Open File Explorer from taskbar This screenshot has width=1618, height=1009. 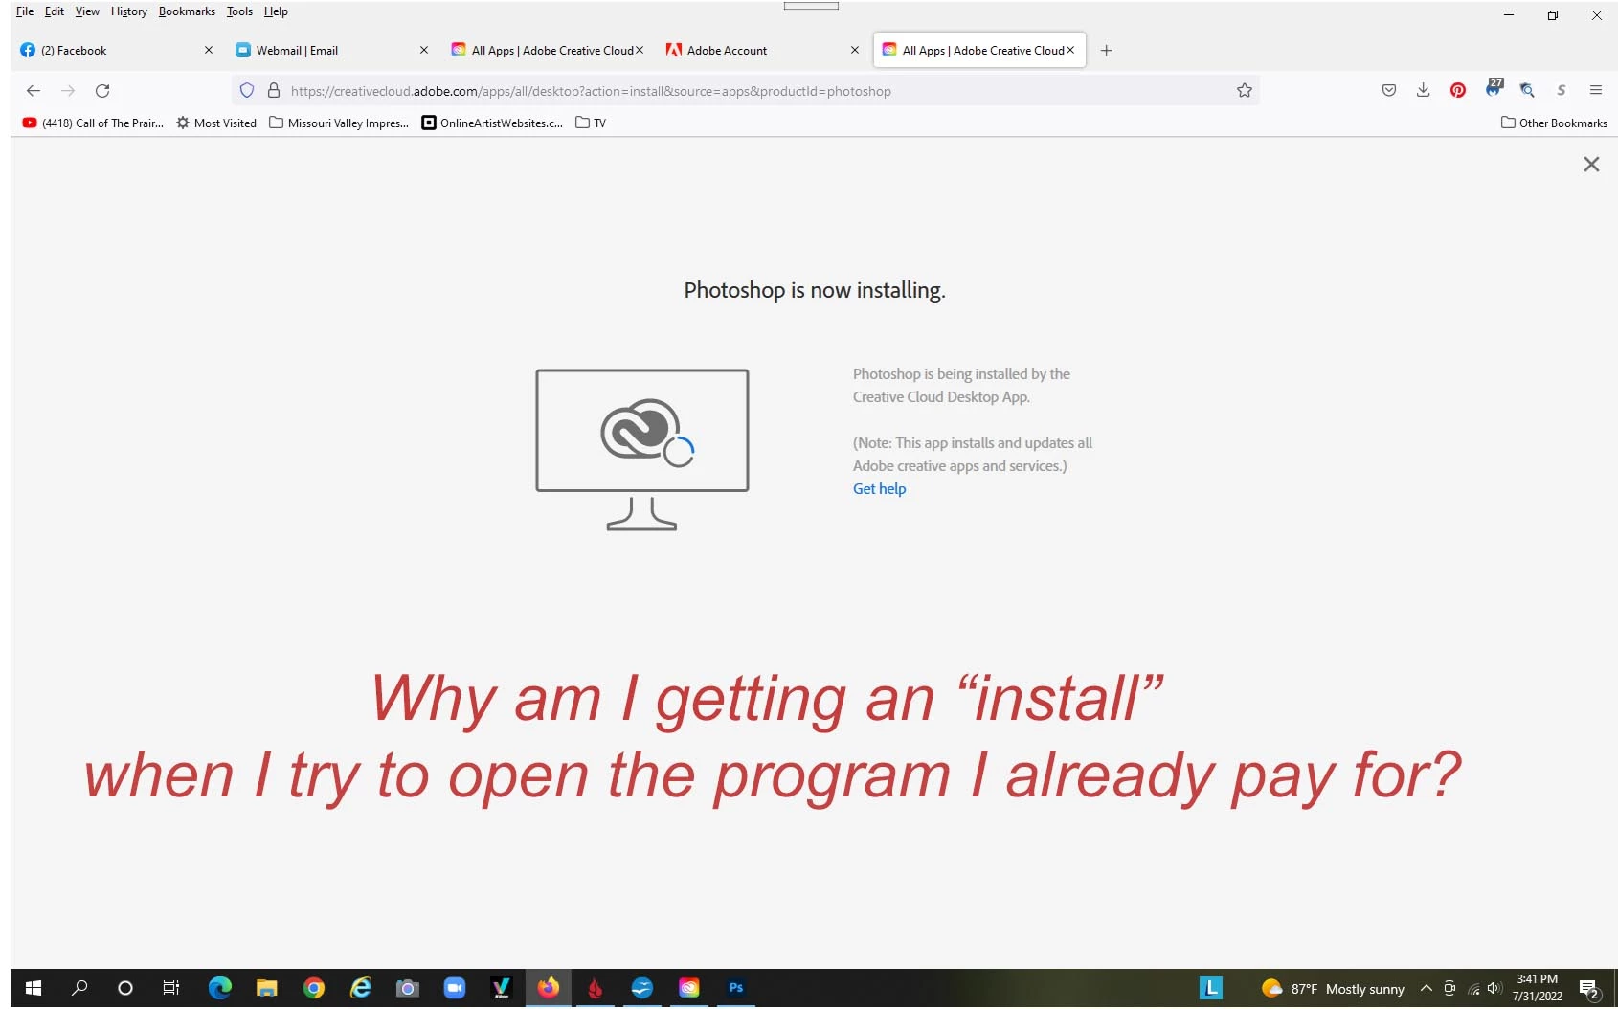coord(267,988)
